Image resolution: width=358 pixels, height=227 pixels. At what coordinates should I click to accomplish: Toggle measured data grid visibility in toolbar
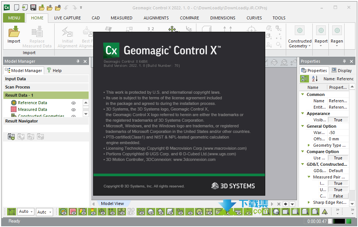pos(73,212)
